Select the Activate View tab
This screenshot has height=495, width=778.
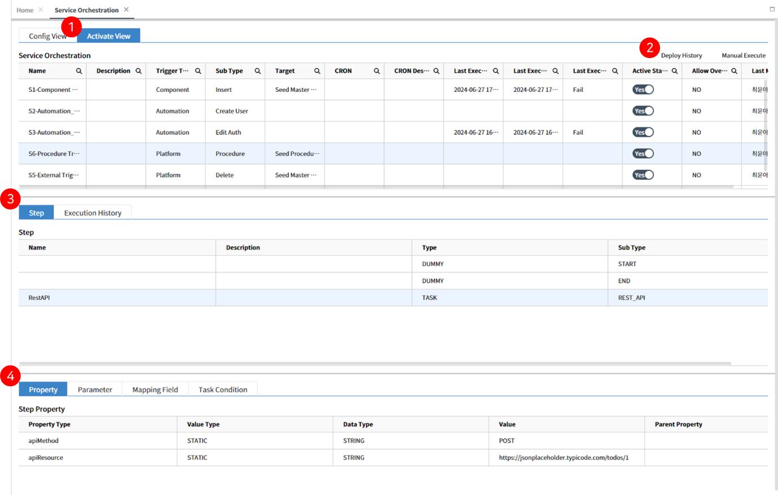click(x=108, y=36)
